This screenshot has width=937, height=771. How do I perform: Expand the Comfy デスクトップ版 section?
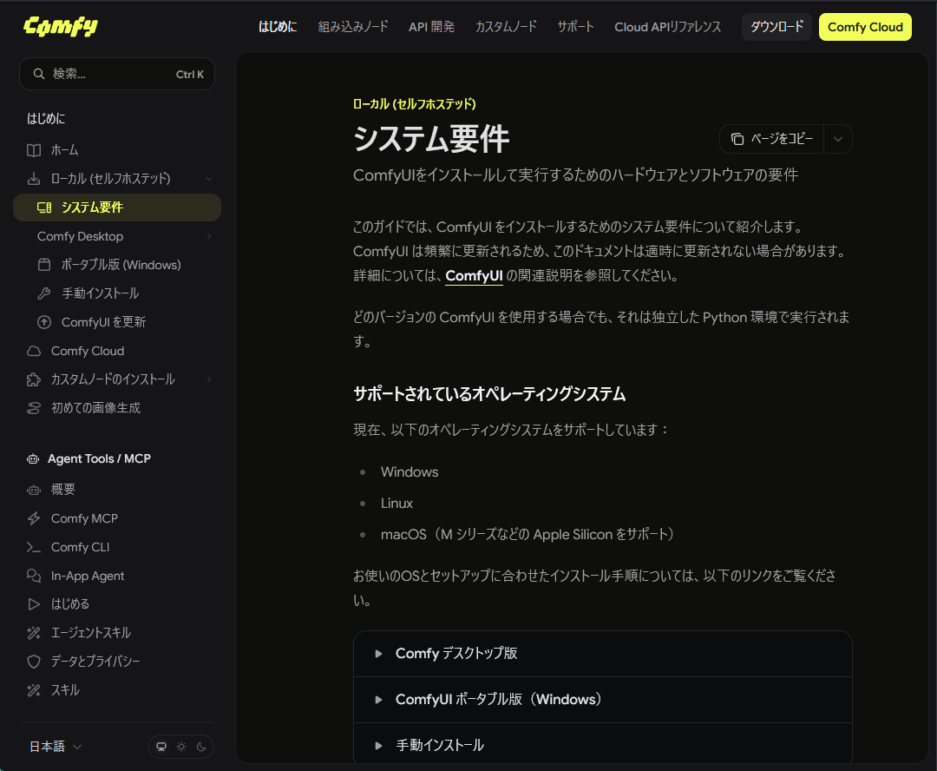602,654
